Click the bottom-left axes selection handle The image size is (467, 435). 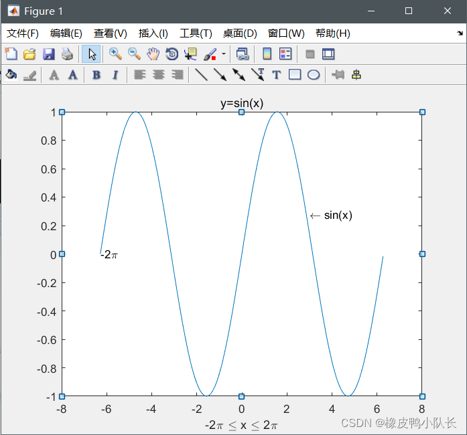click(62, 396)
